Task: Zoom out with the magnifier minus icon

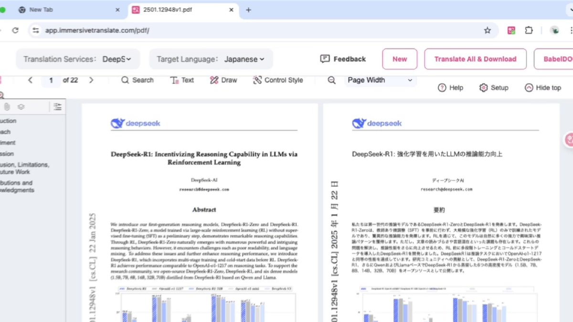Action: [331, 80]
